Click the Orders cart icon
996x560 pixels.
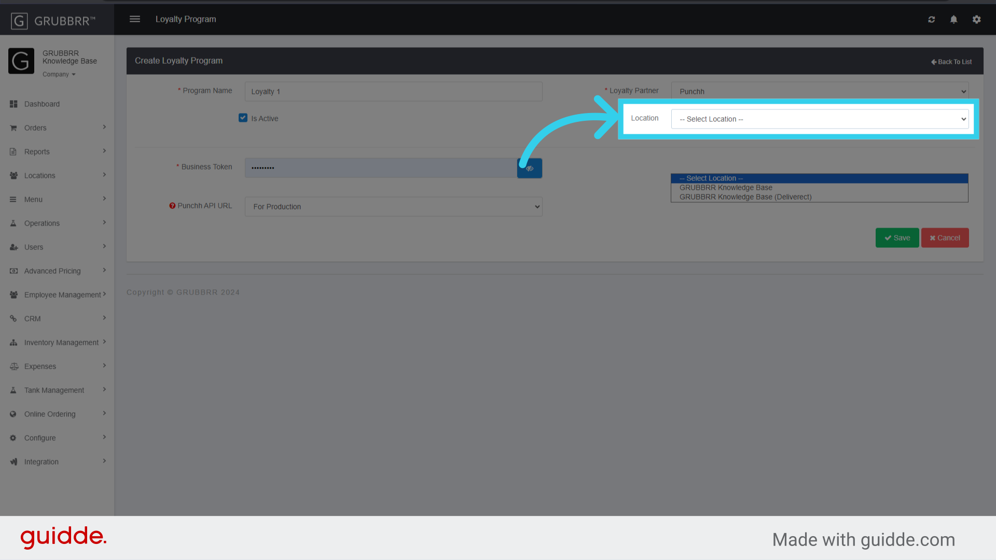pyautogui.click(x=13, y=128)
